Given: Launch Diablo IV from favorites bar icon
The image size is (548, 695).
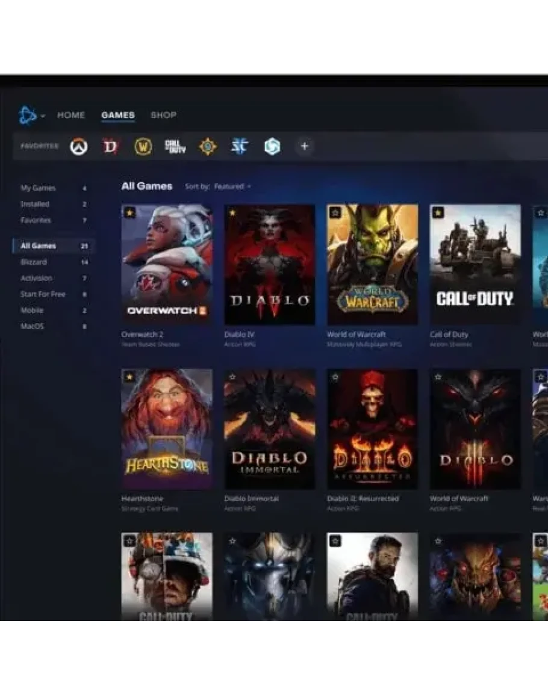Looking at the screenshot, I should (x=111, y=146).
